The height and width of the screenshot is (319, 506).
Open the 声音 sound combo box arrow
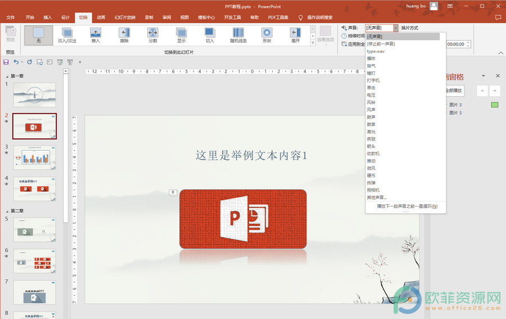click(x=396, y=28)
